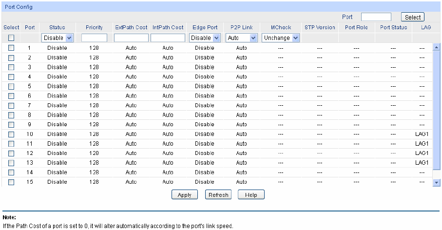Open the Status dropdown
Screen dimensions: 442x230
point(58,38)
